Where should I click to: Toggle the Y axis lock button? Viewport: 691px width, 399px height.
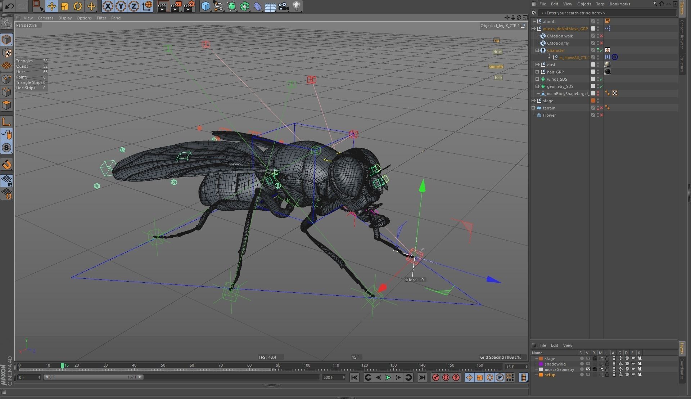pyautogui.click(x=121, y=6)
